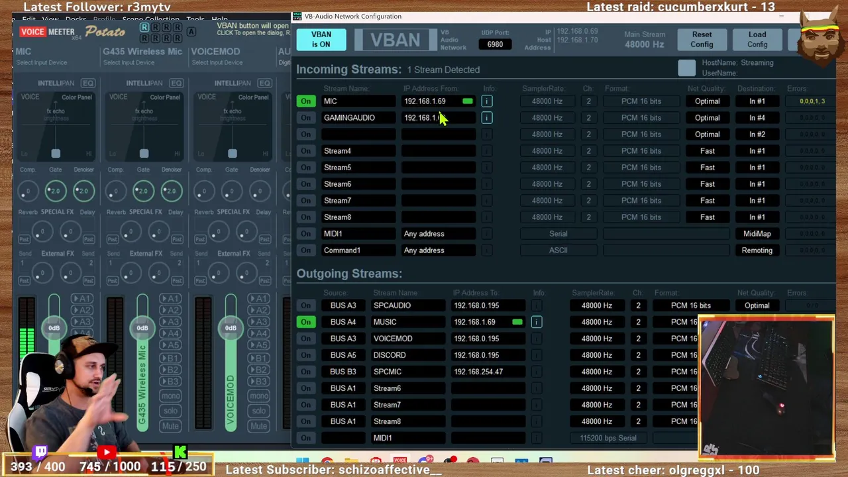Enable GAMINGAUDIO incoming stream
Viewport: 848px width, 477px height.
pos(305,118)
